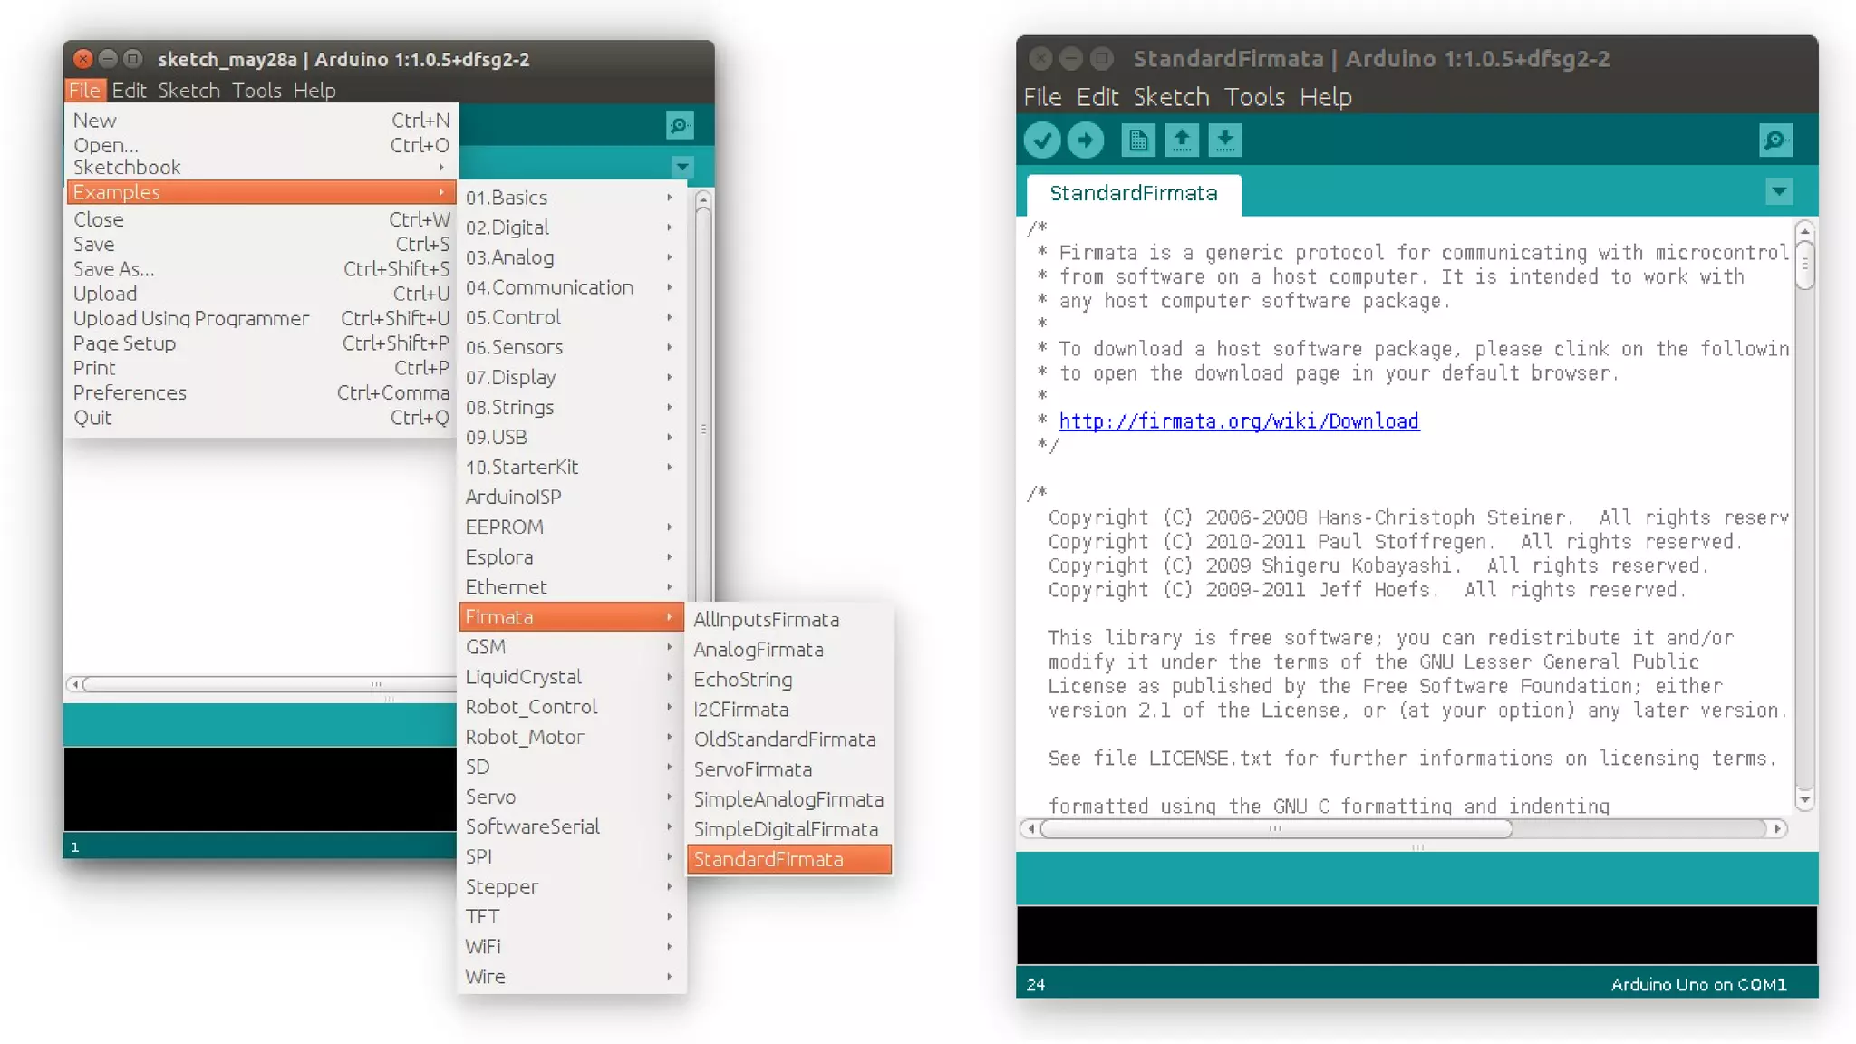
Task: Expand the 04.Communication examples submenu
Action: (x=572, y=287)
